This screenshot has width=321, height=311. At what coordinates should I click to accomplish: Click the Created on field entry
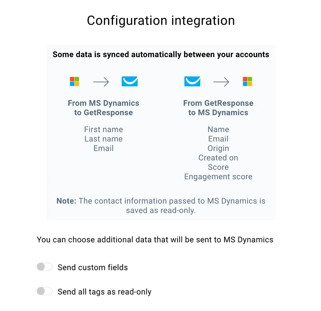click(x=218, y=158)
